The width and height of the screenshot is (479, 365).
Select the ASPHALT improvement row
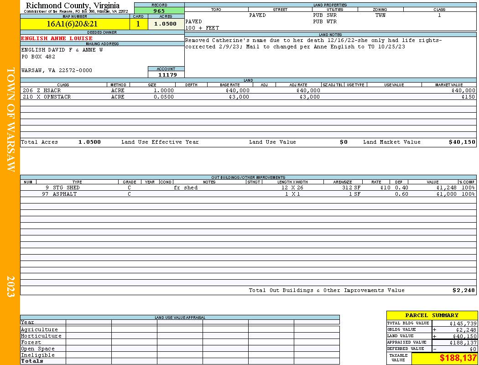tap(248, 194)
